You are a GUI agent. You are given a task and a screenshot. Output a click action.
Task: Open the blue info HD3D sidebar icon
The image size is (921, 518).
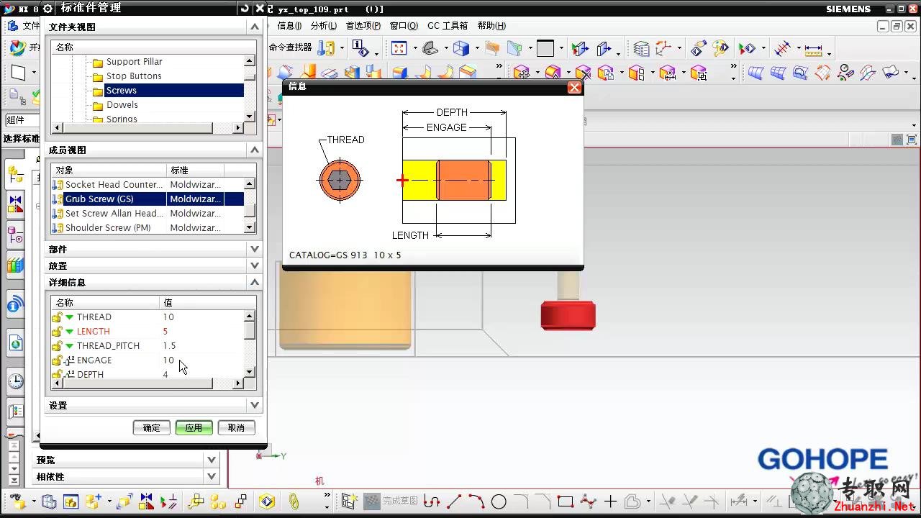click(x=16, y=305)
